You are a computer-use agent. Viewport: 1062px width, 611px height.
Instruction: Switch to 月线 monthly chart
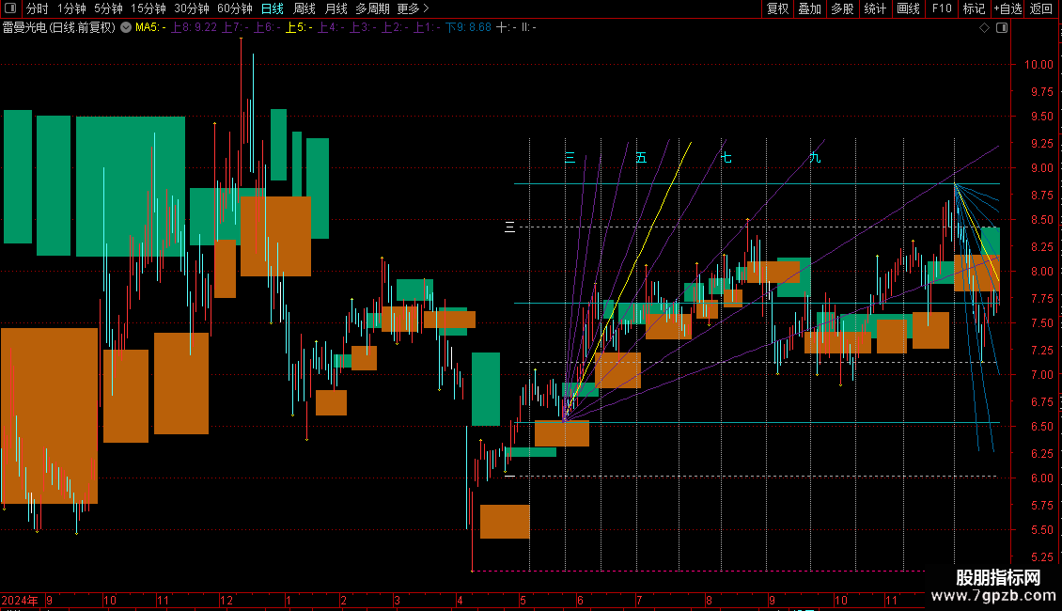(336, 8)
